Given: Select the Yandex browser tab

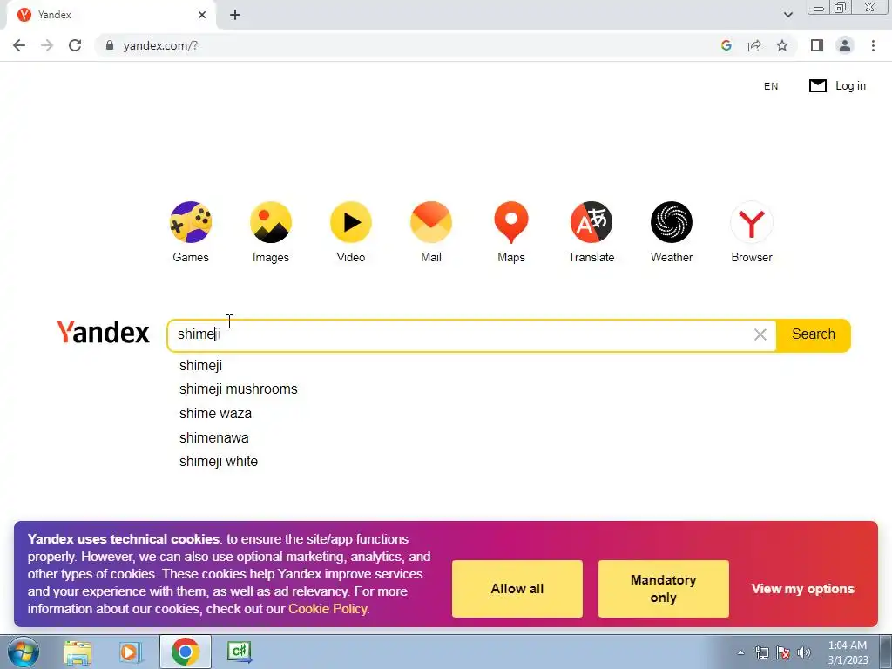Looking at the screenshot, I should [x=111, y=15].
